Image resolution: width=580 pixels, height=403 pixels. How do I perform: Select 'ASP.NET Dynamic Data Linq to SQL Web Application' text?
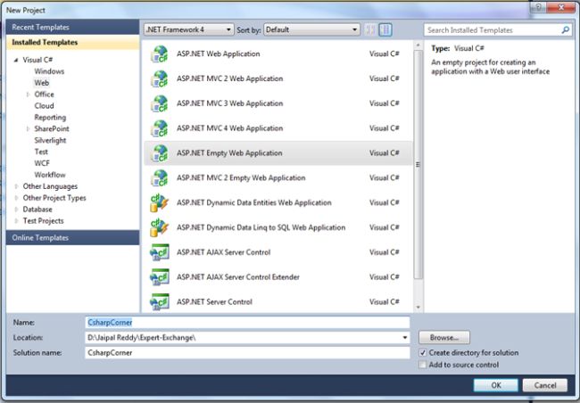(261, 227)
